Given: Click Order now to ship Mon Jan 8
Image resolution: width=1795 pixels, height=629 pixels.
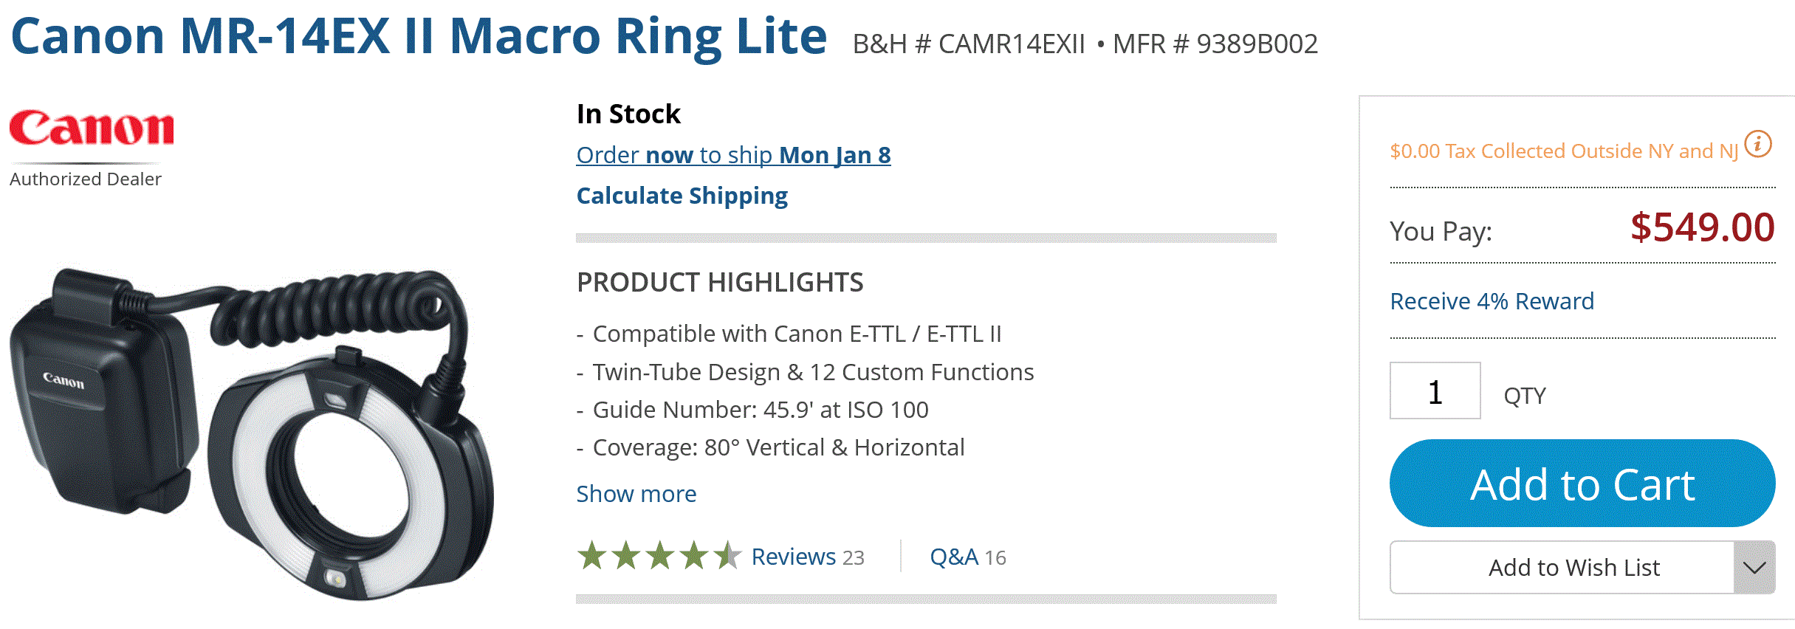Looking at the screenshot, I should point(733,155).
